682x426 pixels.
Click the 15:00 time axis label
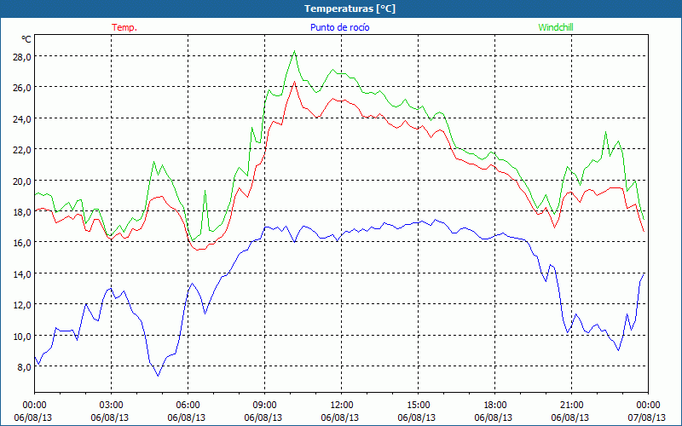coord(418,406)
